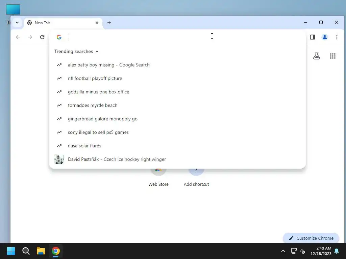Open the Chrome side panel icon
This screenshot has width=346, height=259.
tap(313, 37)
